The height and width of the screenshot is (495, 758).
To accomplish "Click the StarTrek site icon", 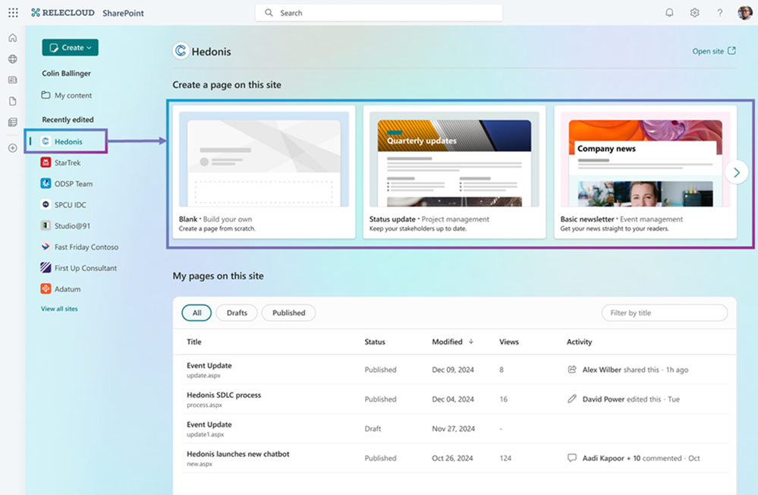I will [x=46, y=162].
